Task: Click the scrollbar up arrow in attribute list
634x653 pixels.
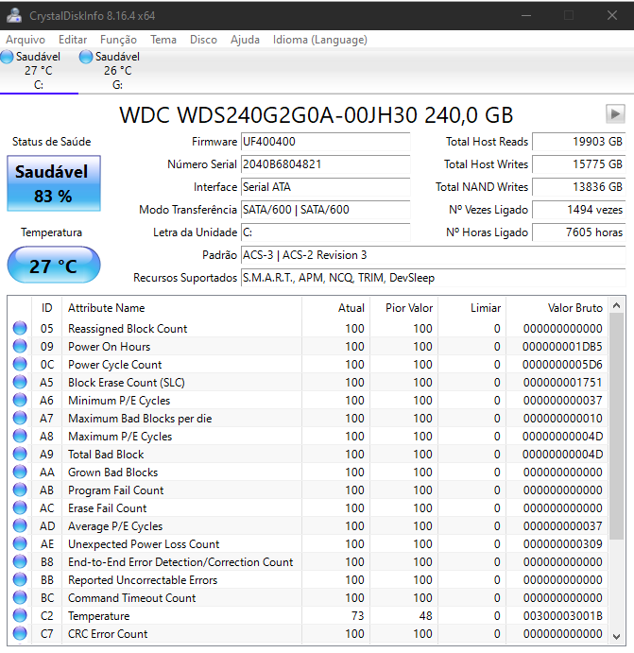Action: pos(616,305)
